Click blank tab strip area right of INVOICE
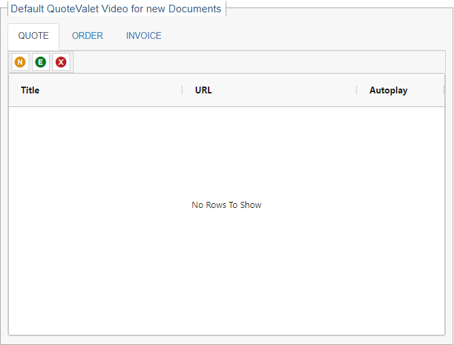 [307, 35]
